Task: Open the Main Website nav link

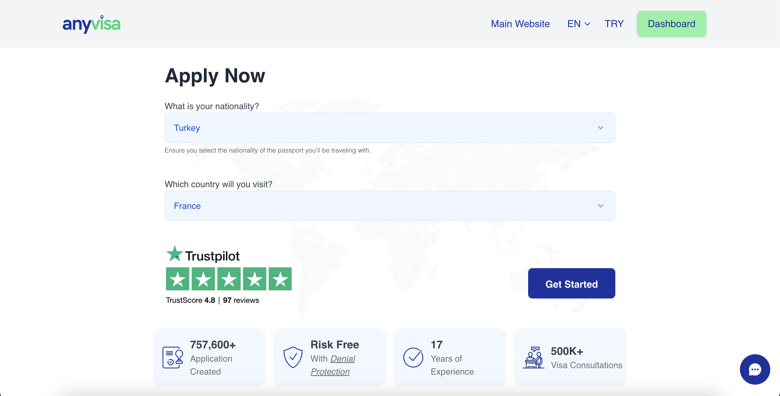Action: [520, 24]
